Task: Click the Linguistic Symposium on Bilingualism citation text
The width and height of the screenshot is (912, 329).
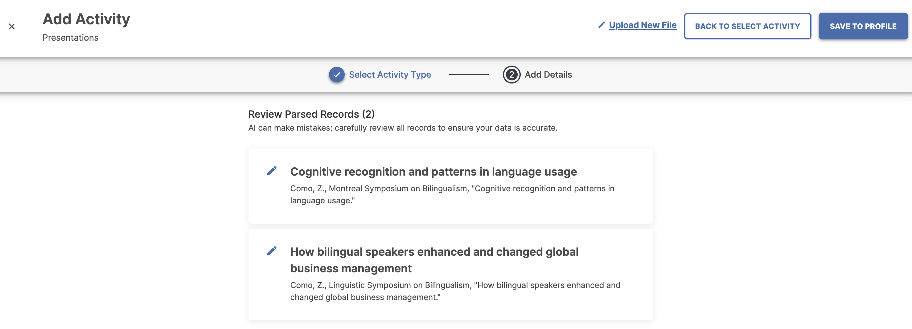Action: pos(455,291)
